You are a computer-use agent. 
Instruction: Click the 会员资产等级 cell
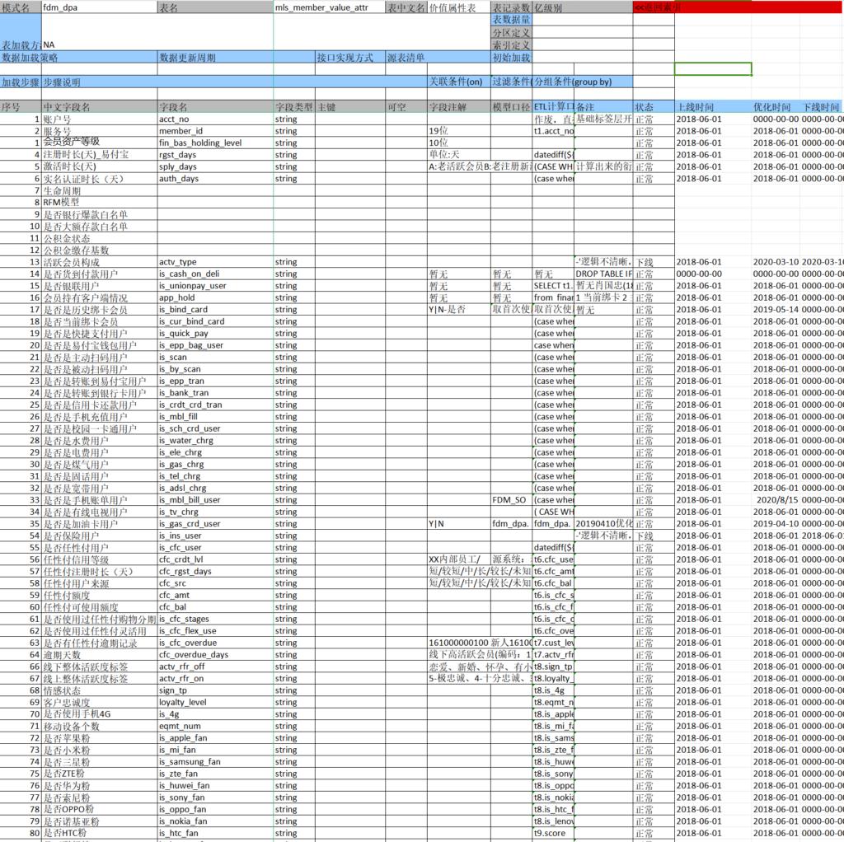(x=100, y=142)
